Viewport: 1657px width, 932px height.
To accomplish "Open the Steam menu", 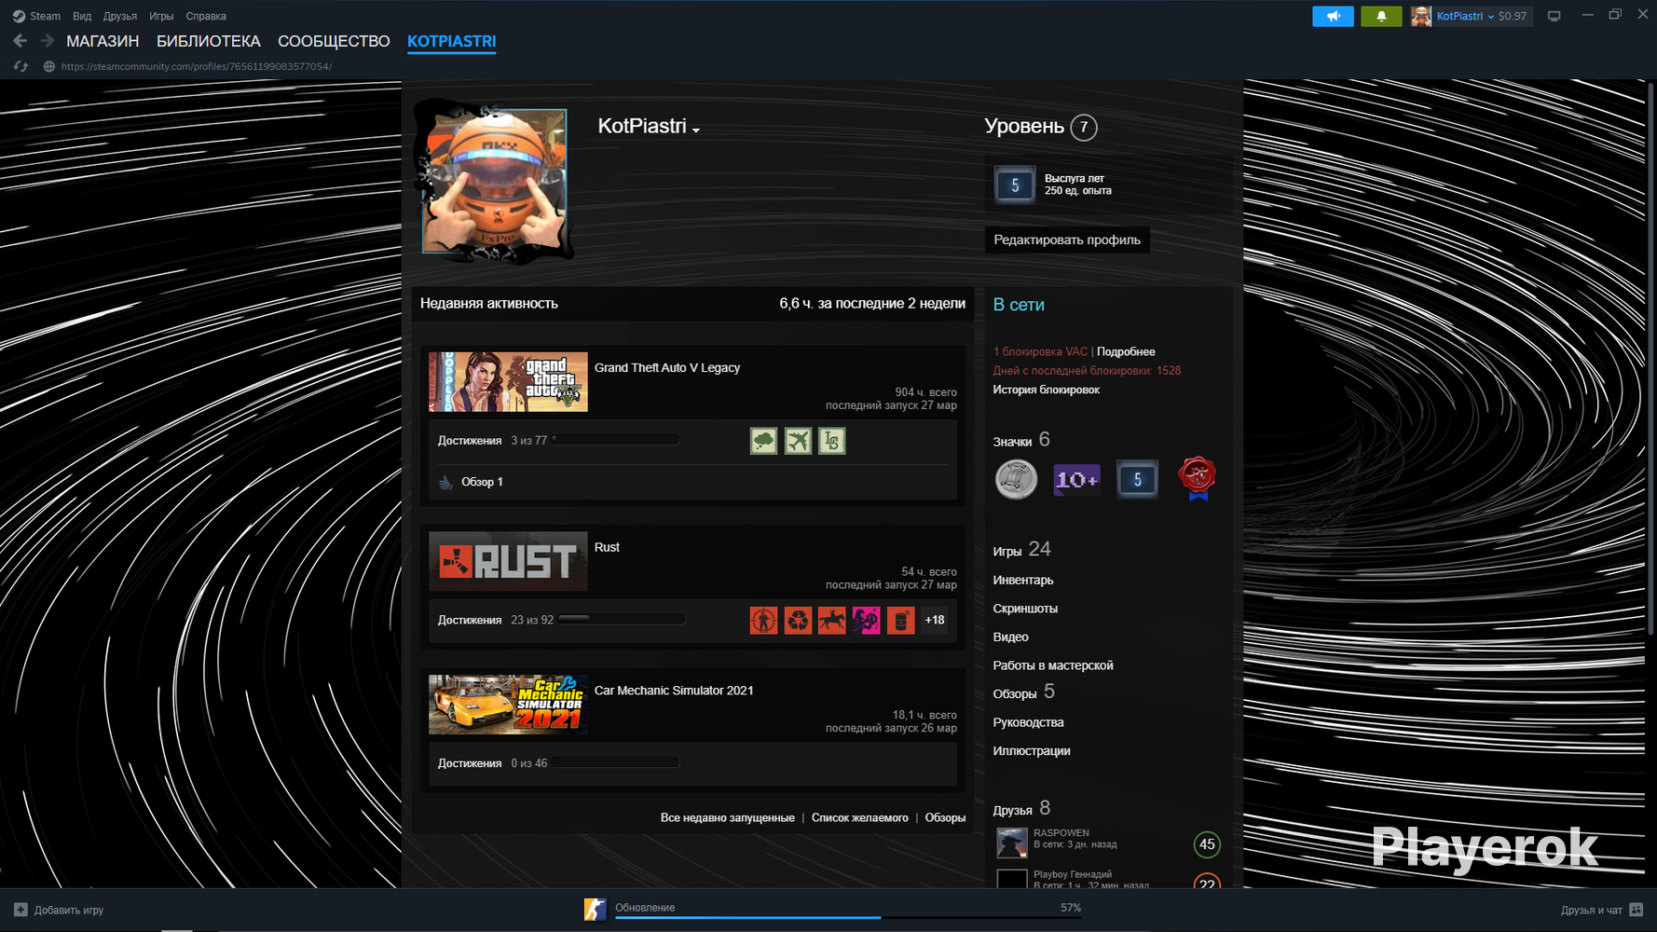I will [45, 16].
